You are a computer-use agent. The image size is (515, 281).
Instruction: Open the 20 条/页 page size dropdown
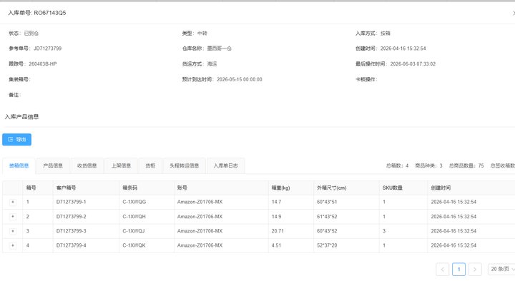click(501, 269)
